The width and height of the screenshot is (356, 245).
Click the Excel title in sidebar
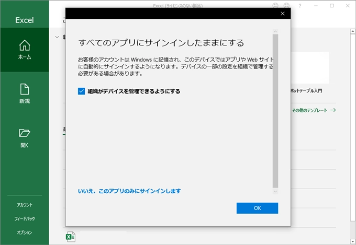[25, 20]
